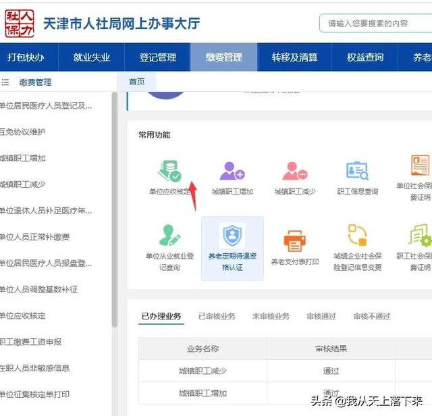This screenshot has height=416, width=432.
Task: Select the 已办理业务 tab
Action: [x=161, y=316]
